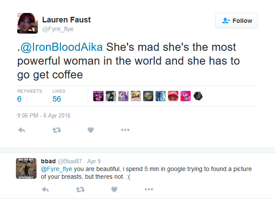Open the tweet timestamp 9:06 PM link
This screenshot has width=275, height=199.
[44, 115]
